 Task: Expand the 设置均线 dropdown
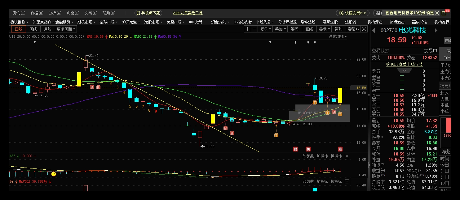click(338, 36)
